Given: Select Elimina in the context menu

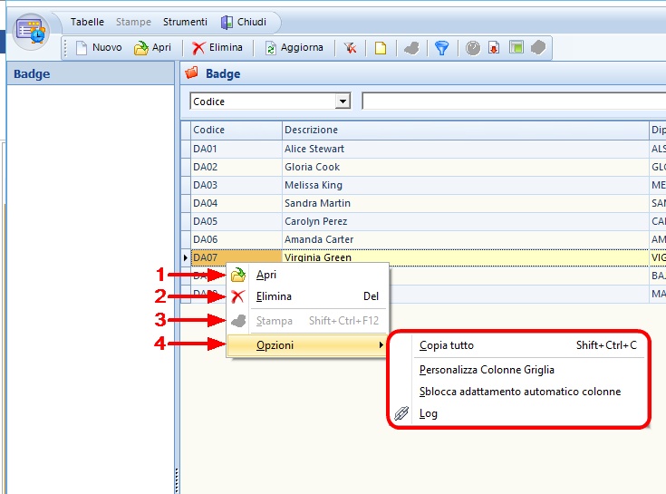Looking at the screenshot, I should (x=274, y=296).
